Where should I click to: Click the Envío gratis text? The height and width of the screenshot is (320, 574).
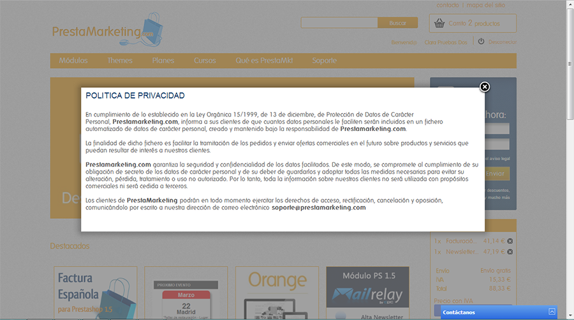[496, 270]
